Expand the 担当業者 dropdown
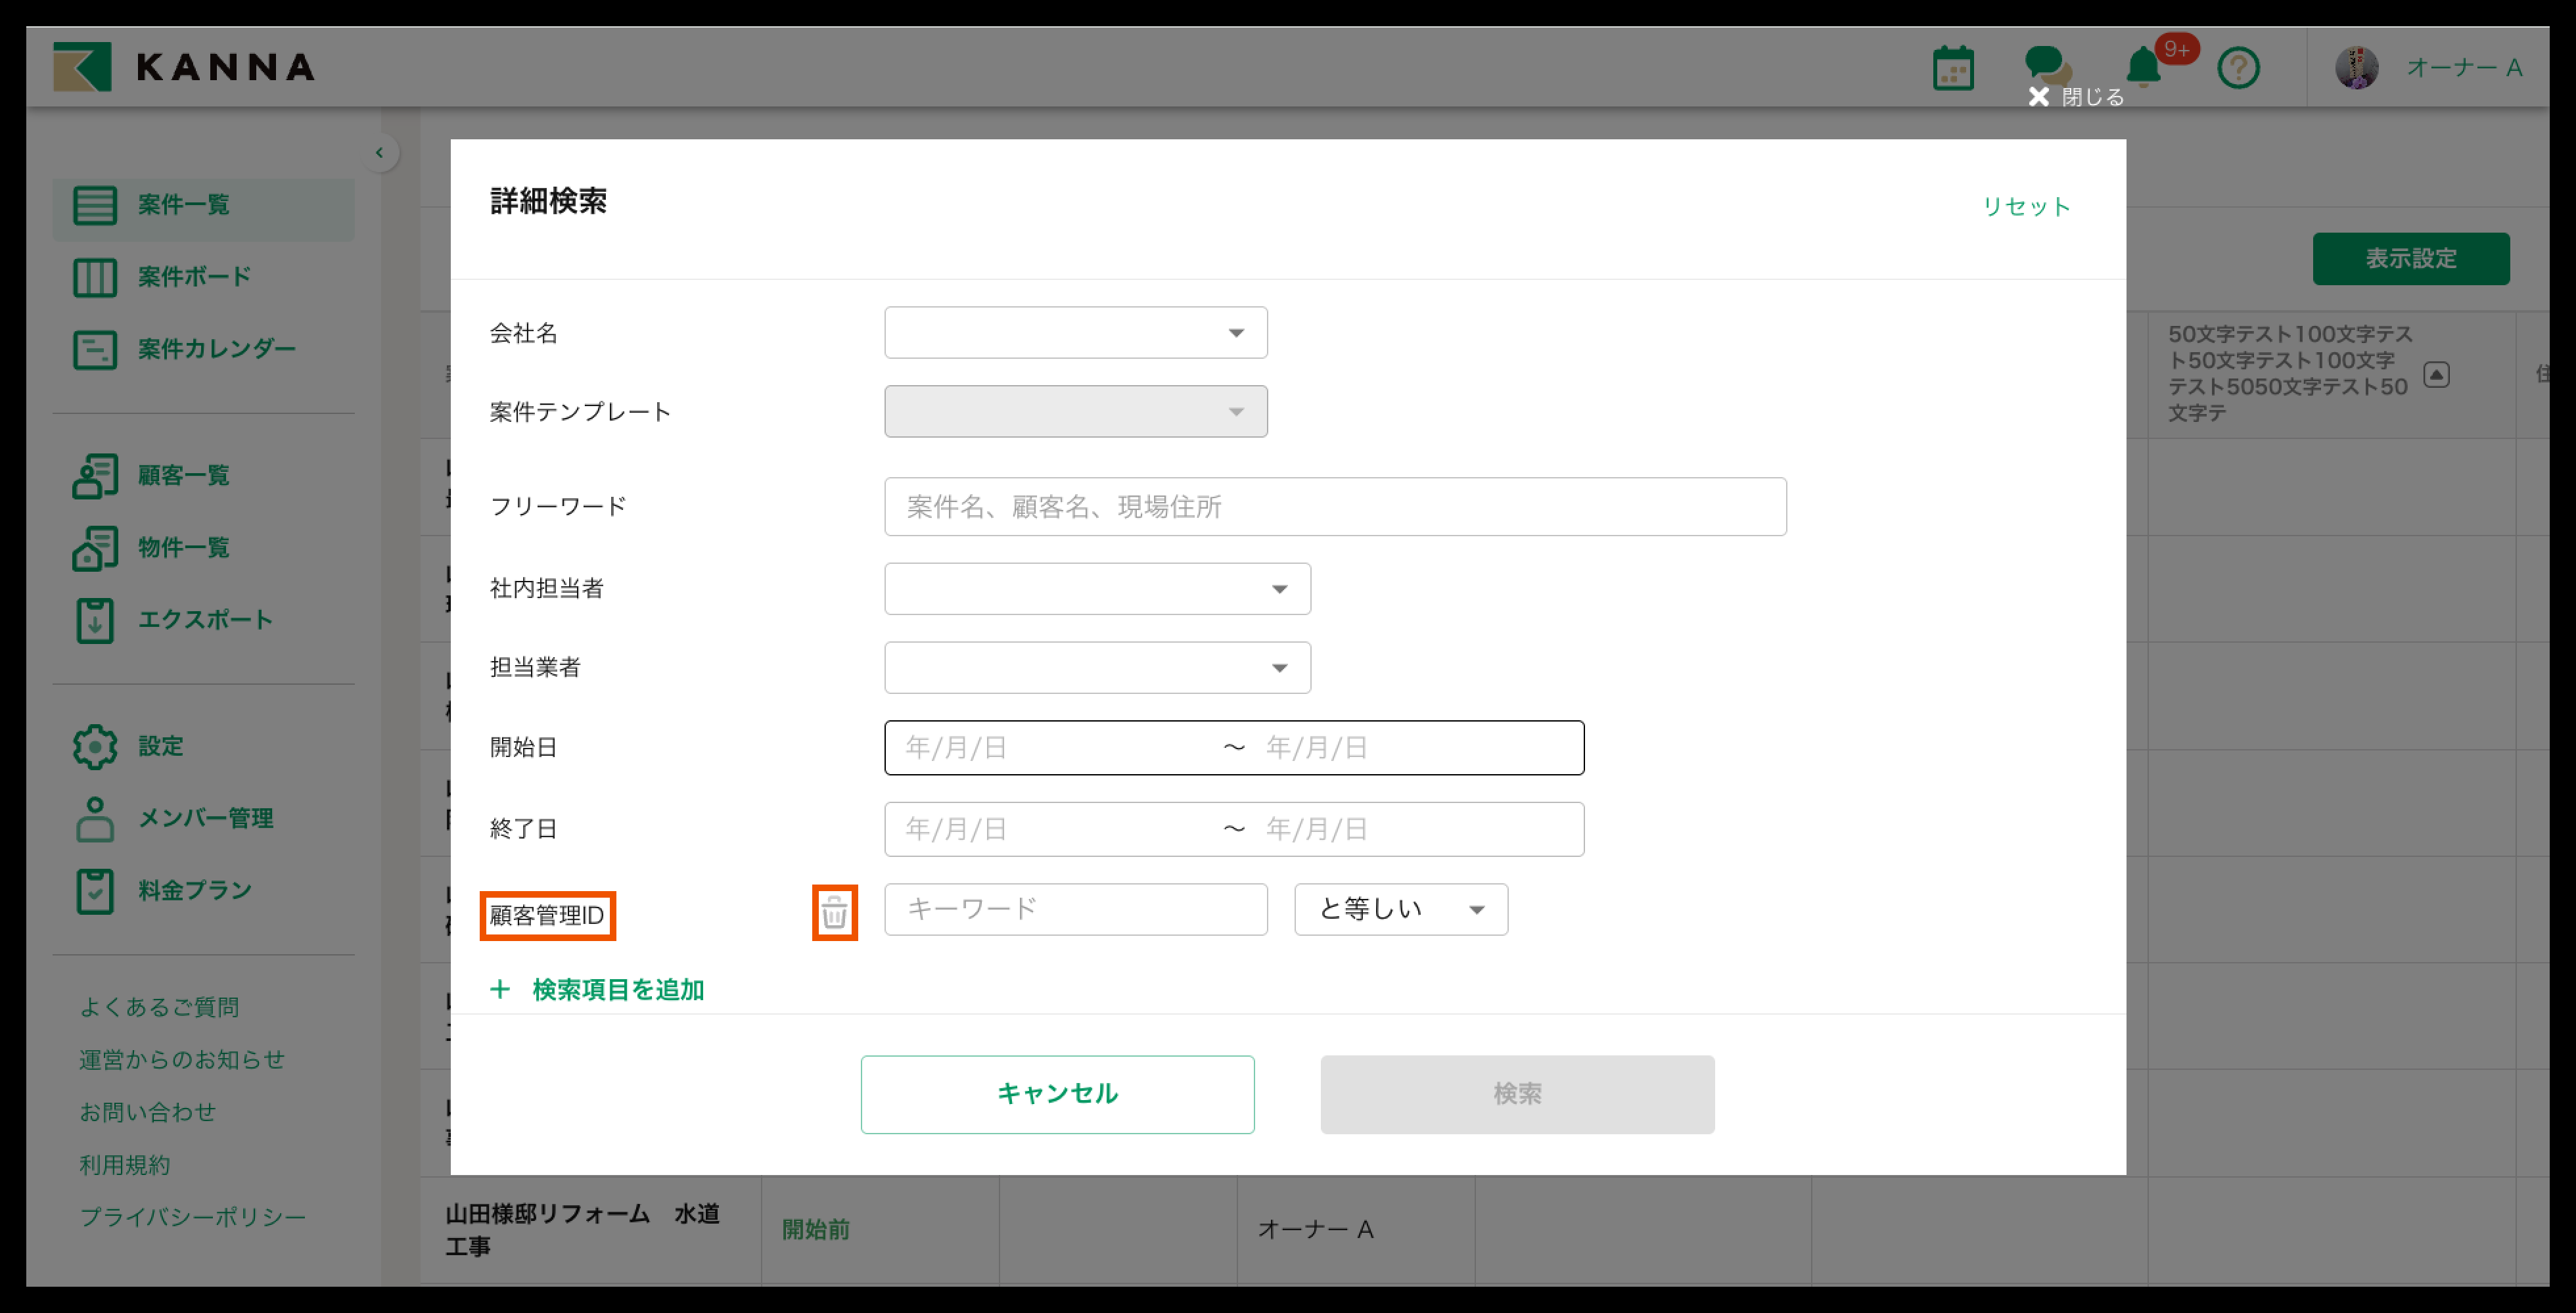 [1097, 668]
